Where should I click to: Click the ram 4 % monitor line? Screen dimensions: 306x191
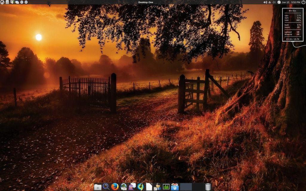pos(293,18)
